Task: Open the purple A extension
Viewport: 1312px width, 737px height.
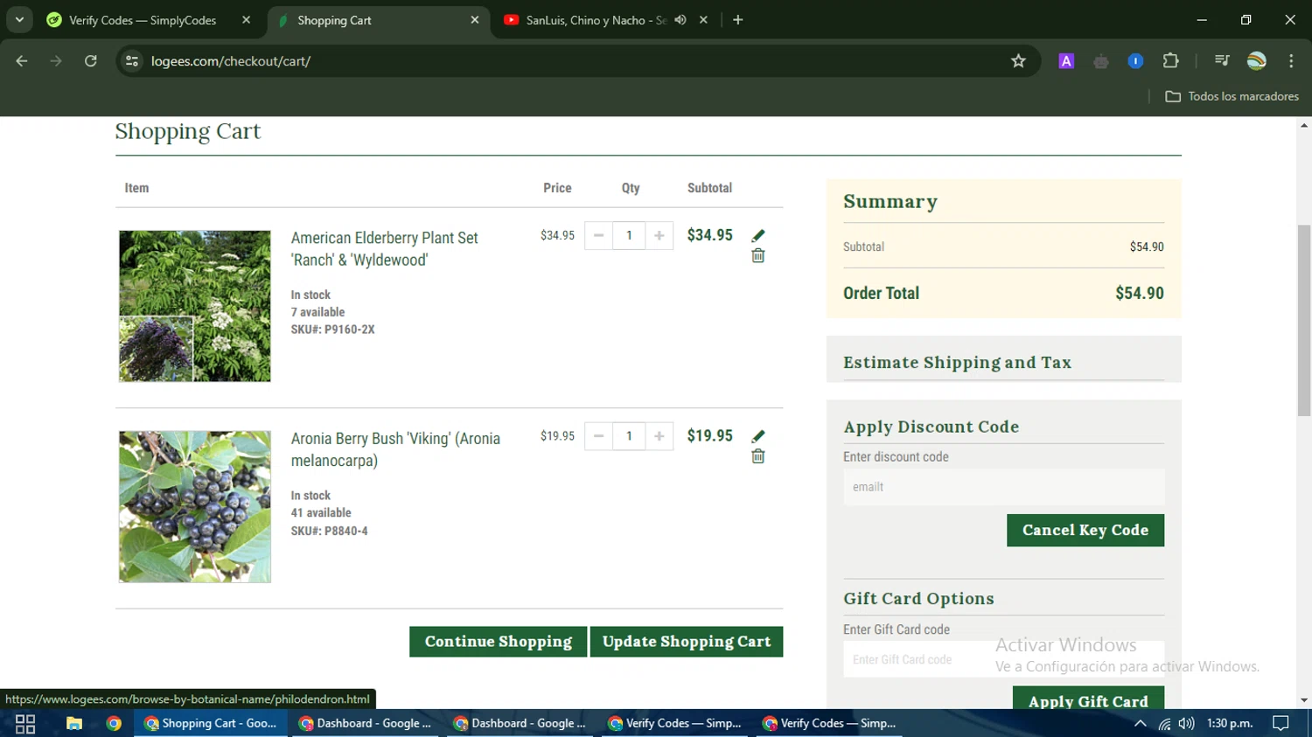Action: (1066, 61)
